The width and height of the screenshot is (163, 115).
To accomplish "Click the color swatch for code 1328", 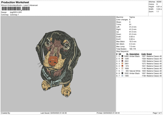I will click(122, 59).
